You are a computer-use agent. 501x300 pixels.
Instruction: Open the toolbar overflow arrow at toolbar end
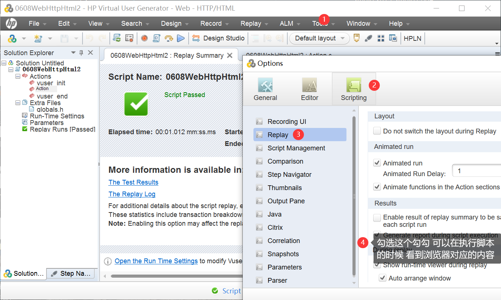[497, 43]
